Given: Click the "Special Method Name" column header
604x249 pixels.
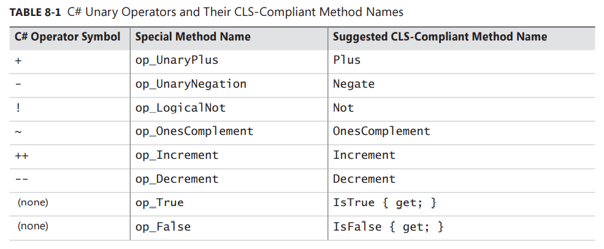Looking at the screenshot, I should click(x=193, y=37).
